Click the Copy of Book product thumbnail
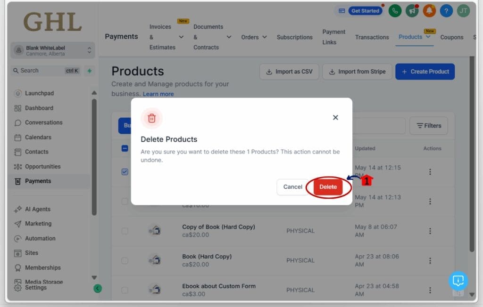The width and height of the screenshot is (483, 307). (x=155, y=230)
